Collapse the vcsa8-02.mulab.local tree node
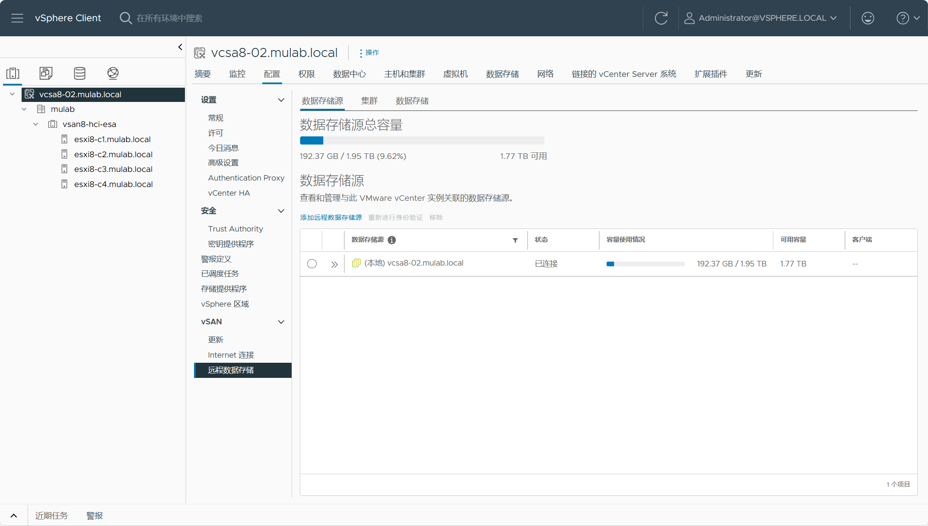The height and width of the screenshot is (526, 928). click(13, 94)
